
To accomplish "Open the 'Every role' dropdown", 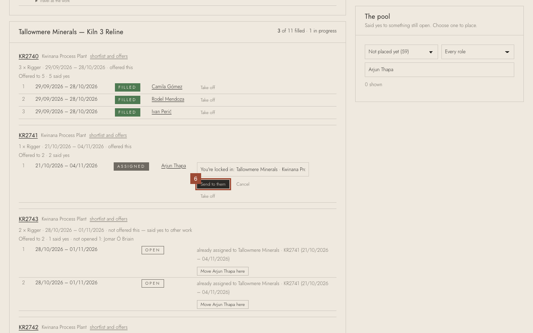I will [478, 52].
